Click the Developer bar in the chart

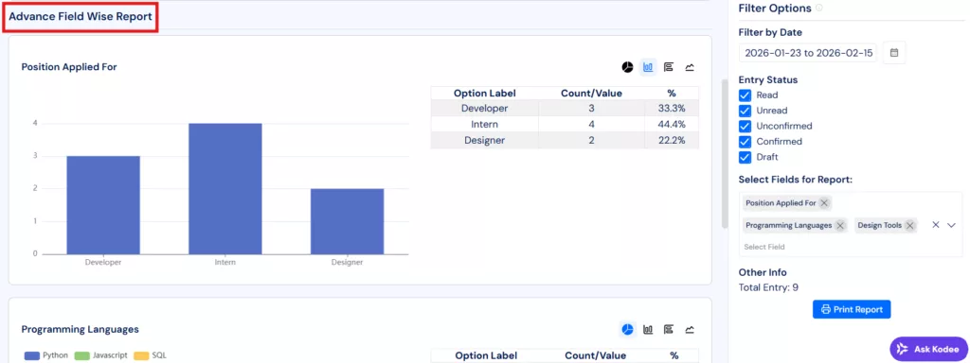pyautogui.click(x=103, y=205)
